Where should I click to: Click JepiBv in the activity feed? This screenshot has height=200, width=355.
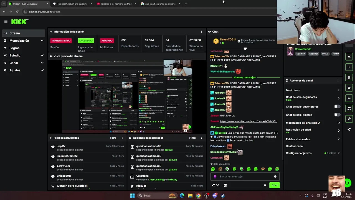61,146
